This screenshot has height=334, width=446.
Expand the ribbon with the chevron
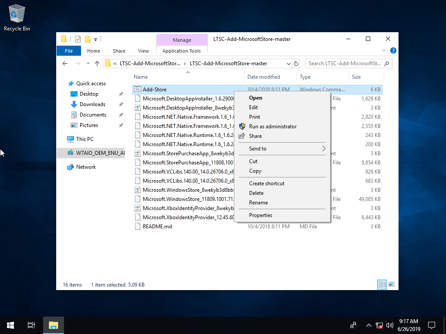(384, 50)
